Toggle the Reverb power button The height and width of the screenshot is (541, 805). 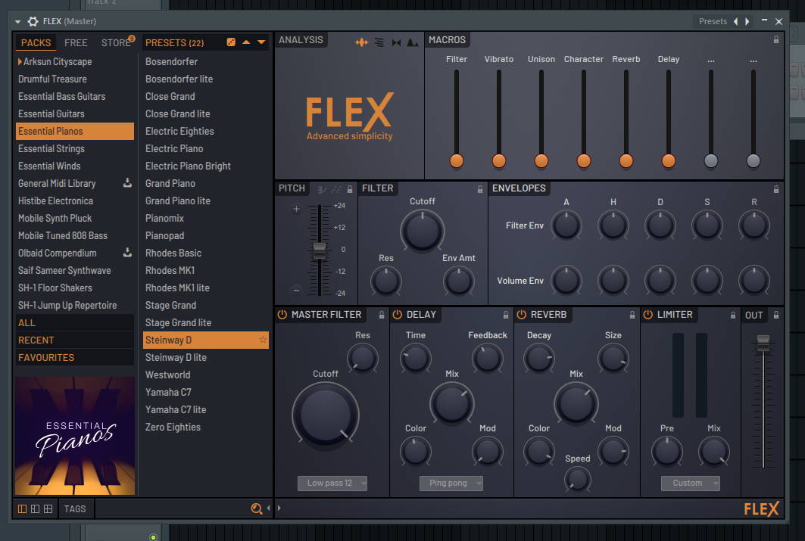coord(522,314)
